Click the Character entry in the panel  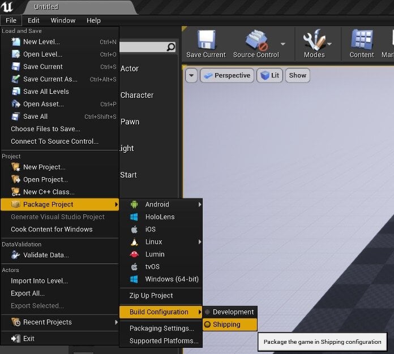click(137, 95)
